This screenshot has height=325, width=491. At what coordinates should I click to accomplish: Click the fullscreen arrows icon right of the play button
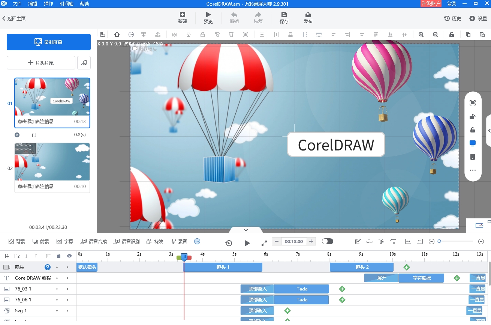click(264, 243)
